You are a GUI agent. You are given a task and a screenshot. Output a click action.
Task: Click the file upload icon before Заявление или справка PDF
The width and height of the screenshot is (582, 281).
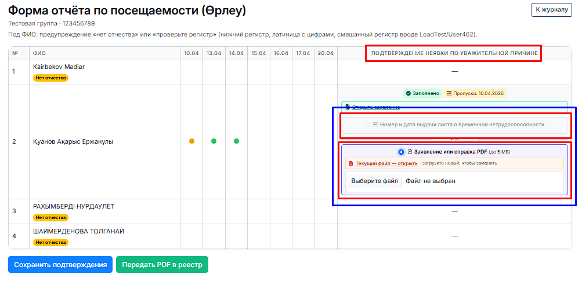410,152
